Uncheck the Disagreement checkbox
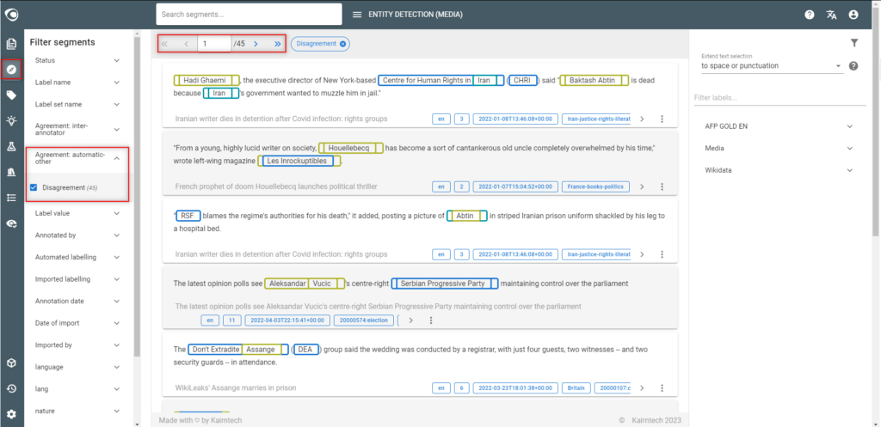Screen dimensions: 881x427 click(x=34, y=187)
